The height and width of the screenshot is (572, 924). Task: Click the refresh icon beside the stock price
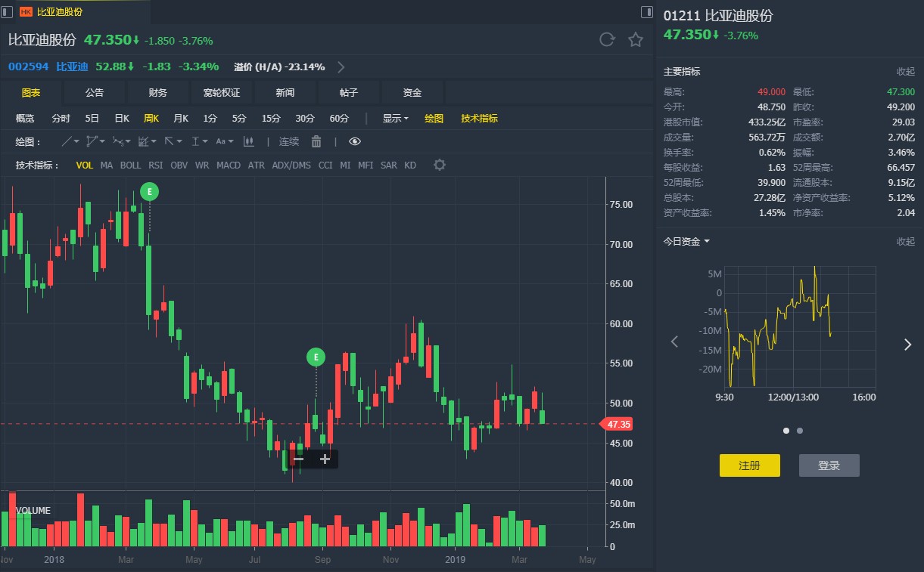tap(606, 40)
